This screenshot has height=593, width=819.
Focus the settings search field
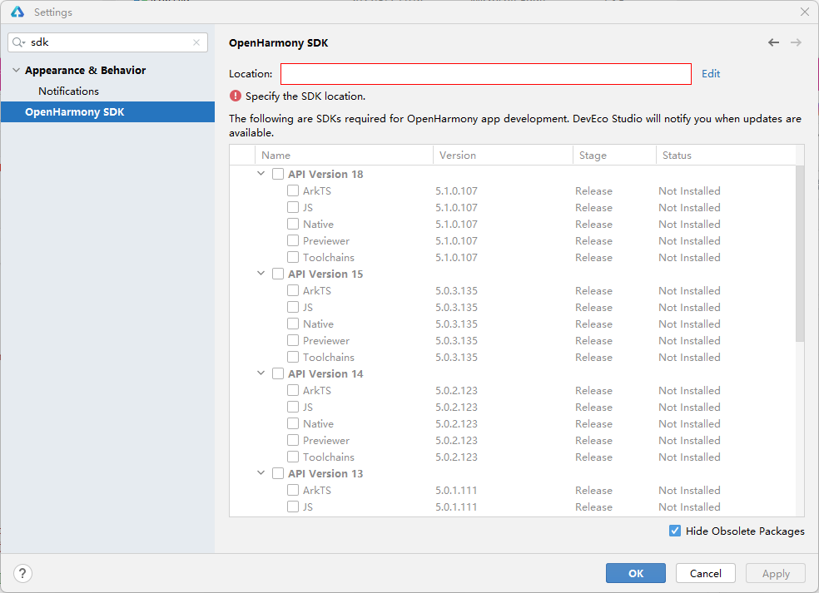[107, 42]
